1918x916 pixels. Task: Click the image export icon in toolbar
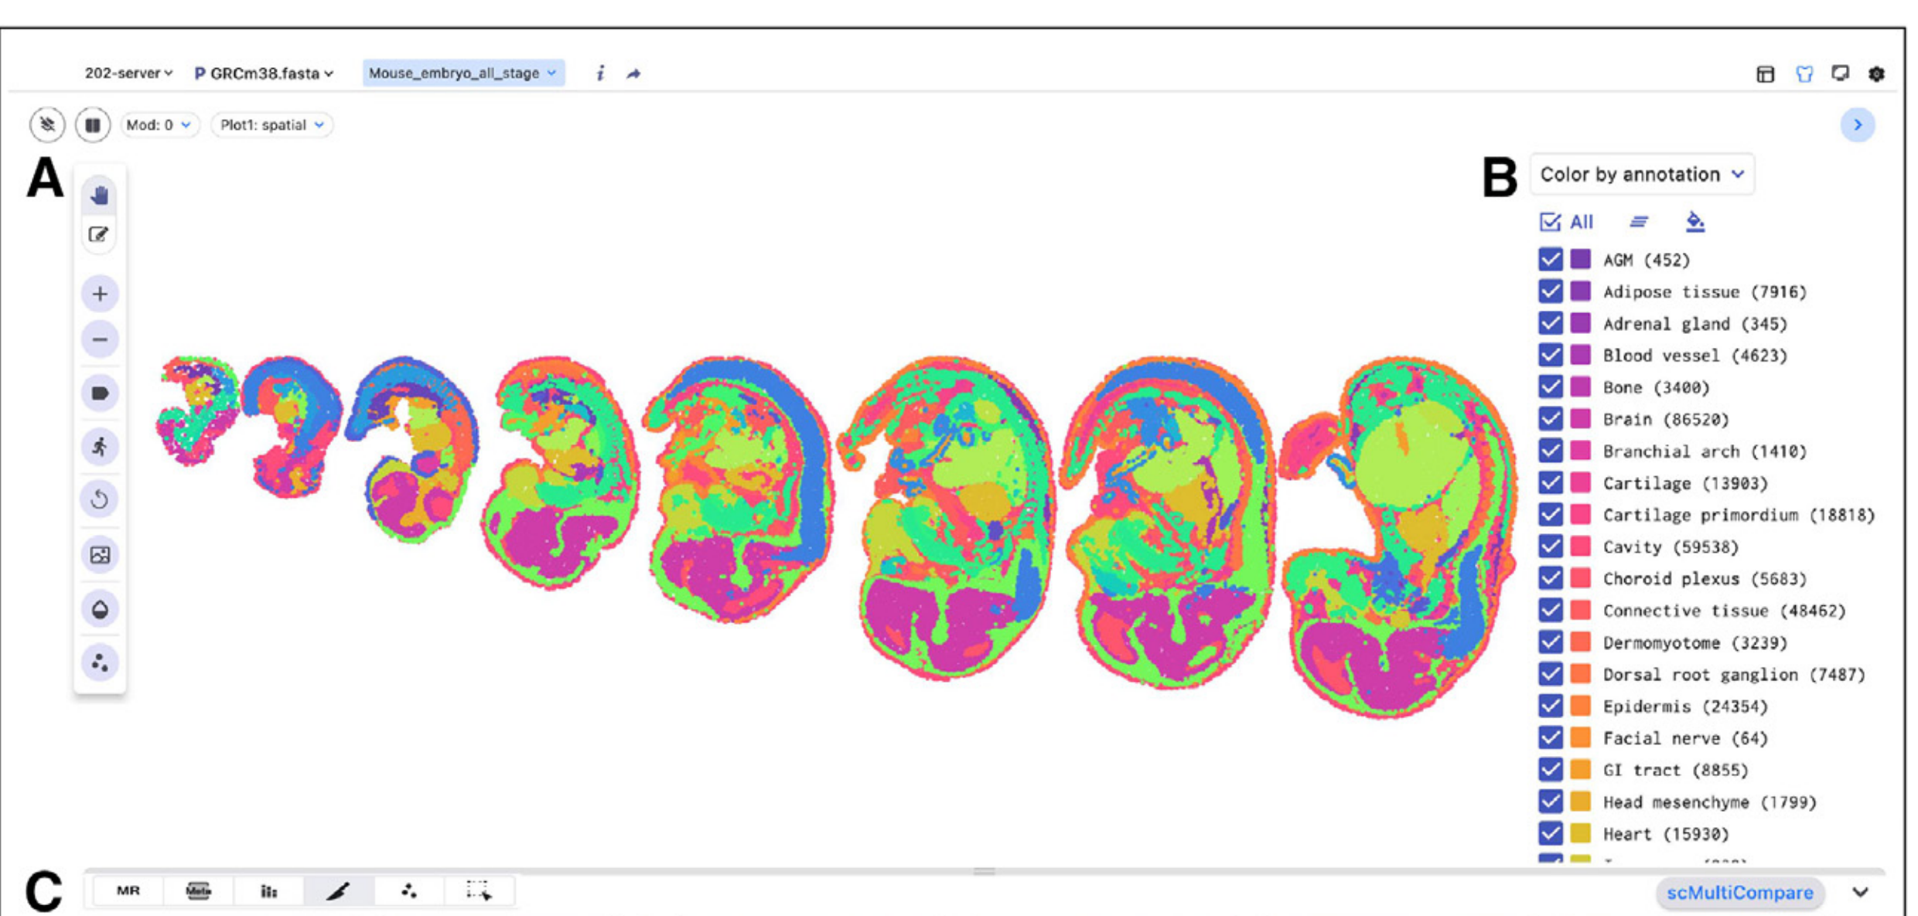[100, 555]
